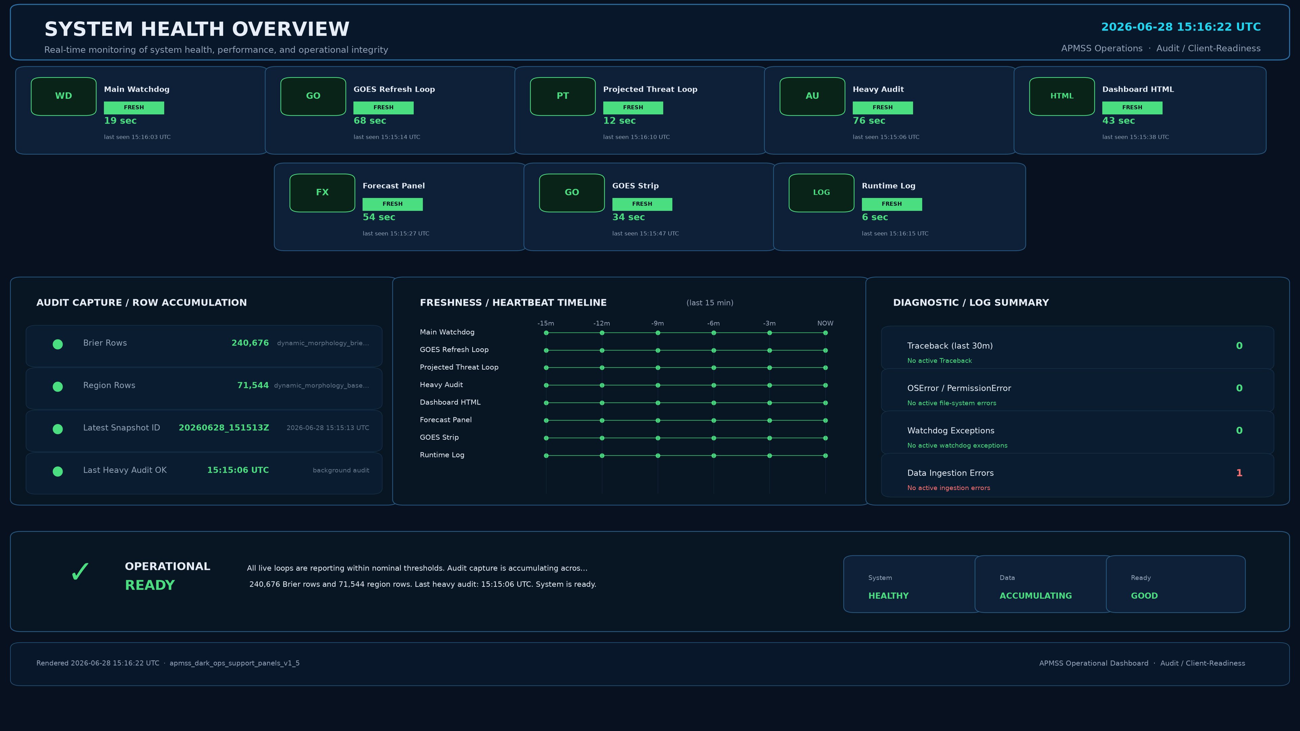Click the 6 sec age on Runtime Log
Image resolution: width=1300 pixels, height=731 pixels.
coord(874,217)
